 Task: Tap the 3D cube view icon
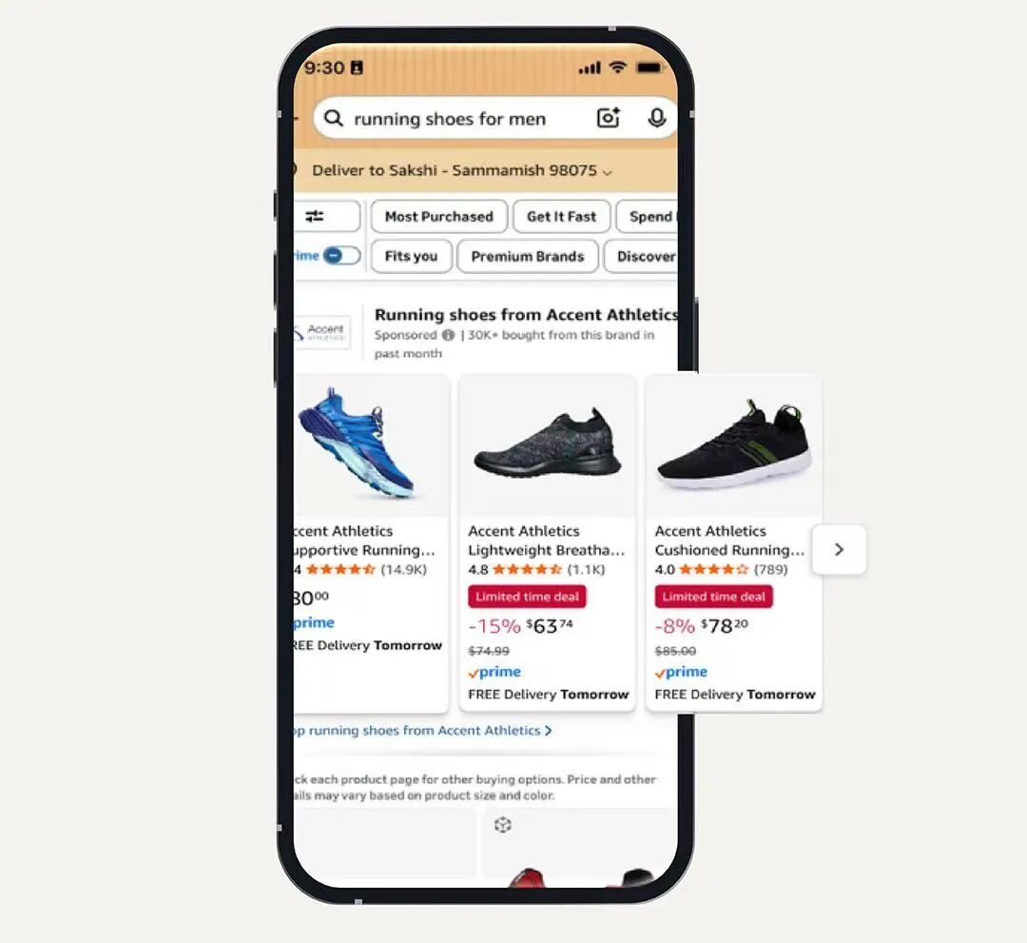pos(502,825)
